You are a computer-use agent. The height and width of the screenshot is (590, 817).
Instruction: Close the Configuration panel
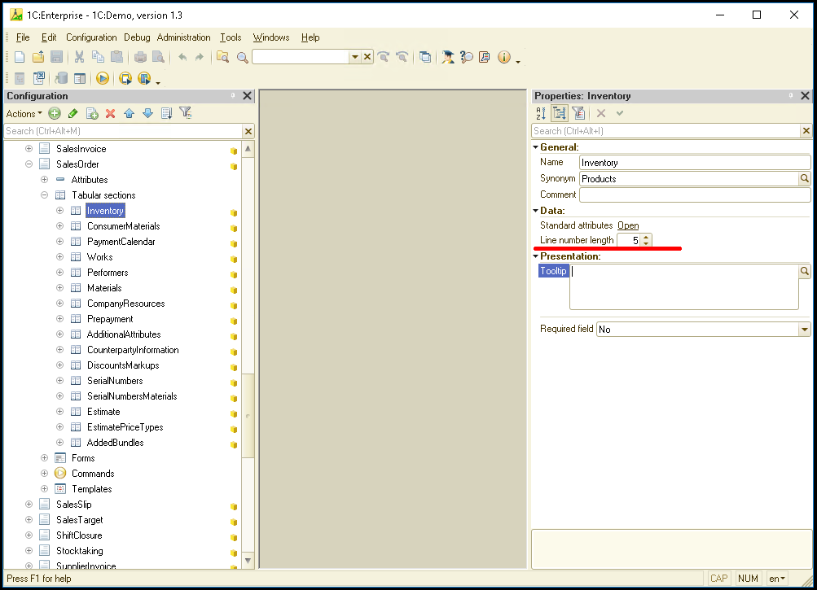click(x=248, y=96)
